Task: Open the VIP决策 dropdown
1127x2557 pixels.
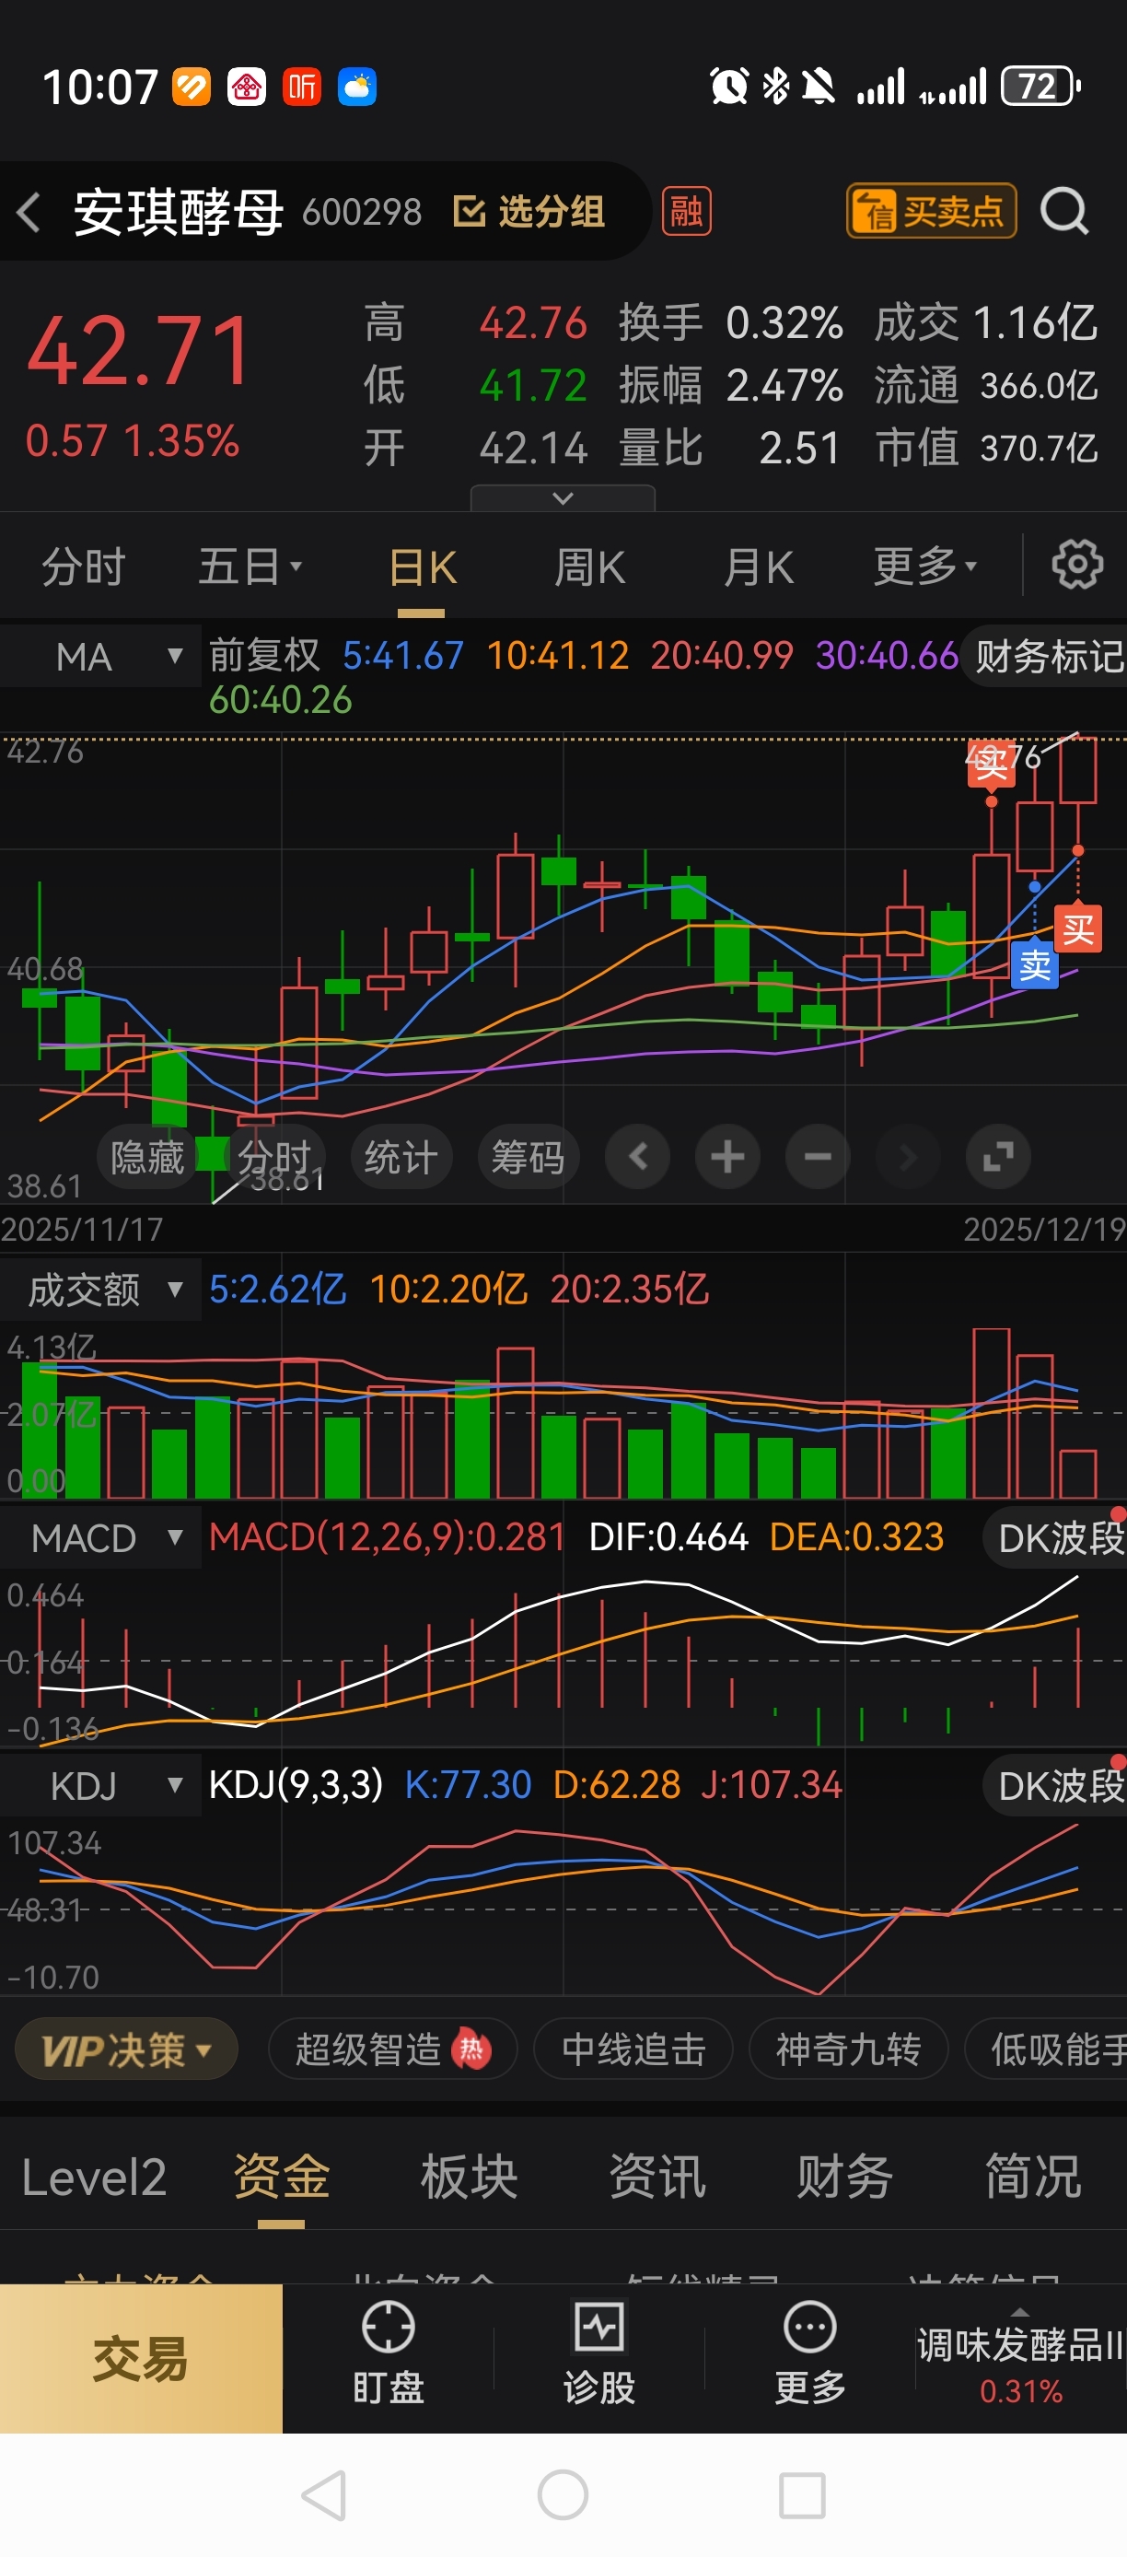Action: tap(126, 2049)
